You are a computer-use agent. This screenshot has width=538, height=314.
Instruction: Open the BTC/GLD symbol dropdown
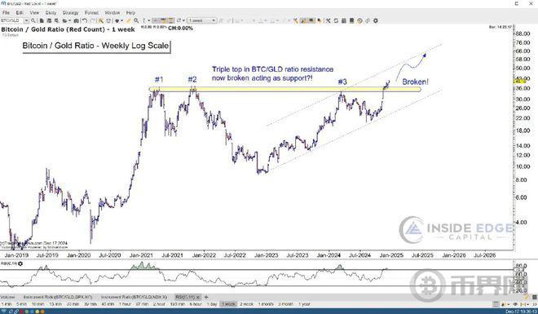click(x=26, y=21)
